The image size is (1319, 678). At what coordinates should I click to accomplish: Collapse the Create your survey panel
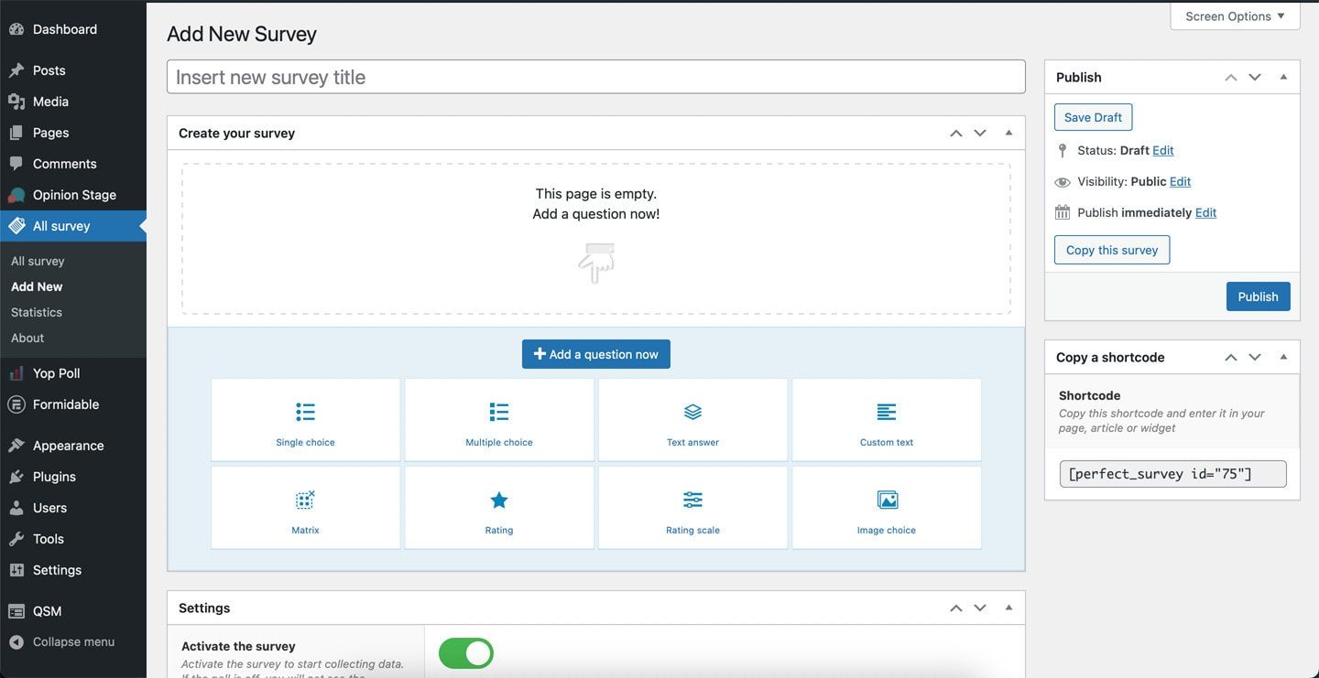[1008, 132]
